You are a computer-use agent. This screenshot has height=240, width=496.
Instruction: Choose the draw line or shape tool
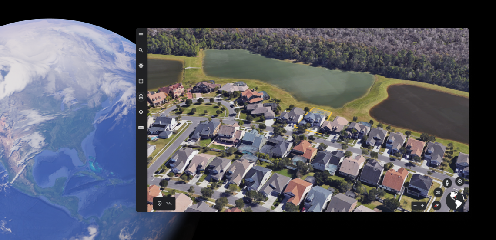point(169,204)
